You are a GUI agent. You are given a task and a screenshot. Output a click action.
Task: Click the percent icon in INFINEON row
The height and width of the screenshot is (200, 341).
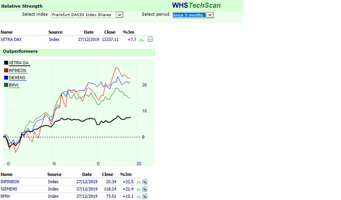pos(145,182)
